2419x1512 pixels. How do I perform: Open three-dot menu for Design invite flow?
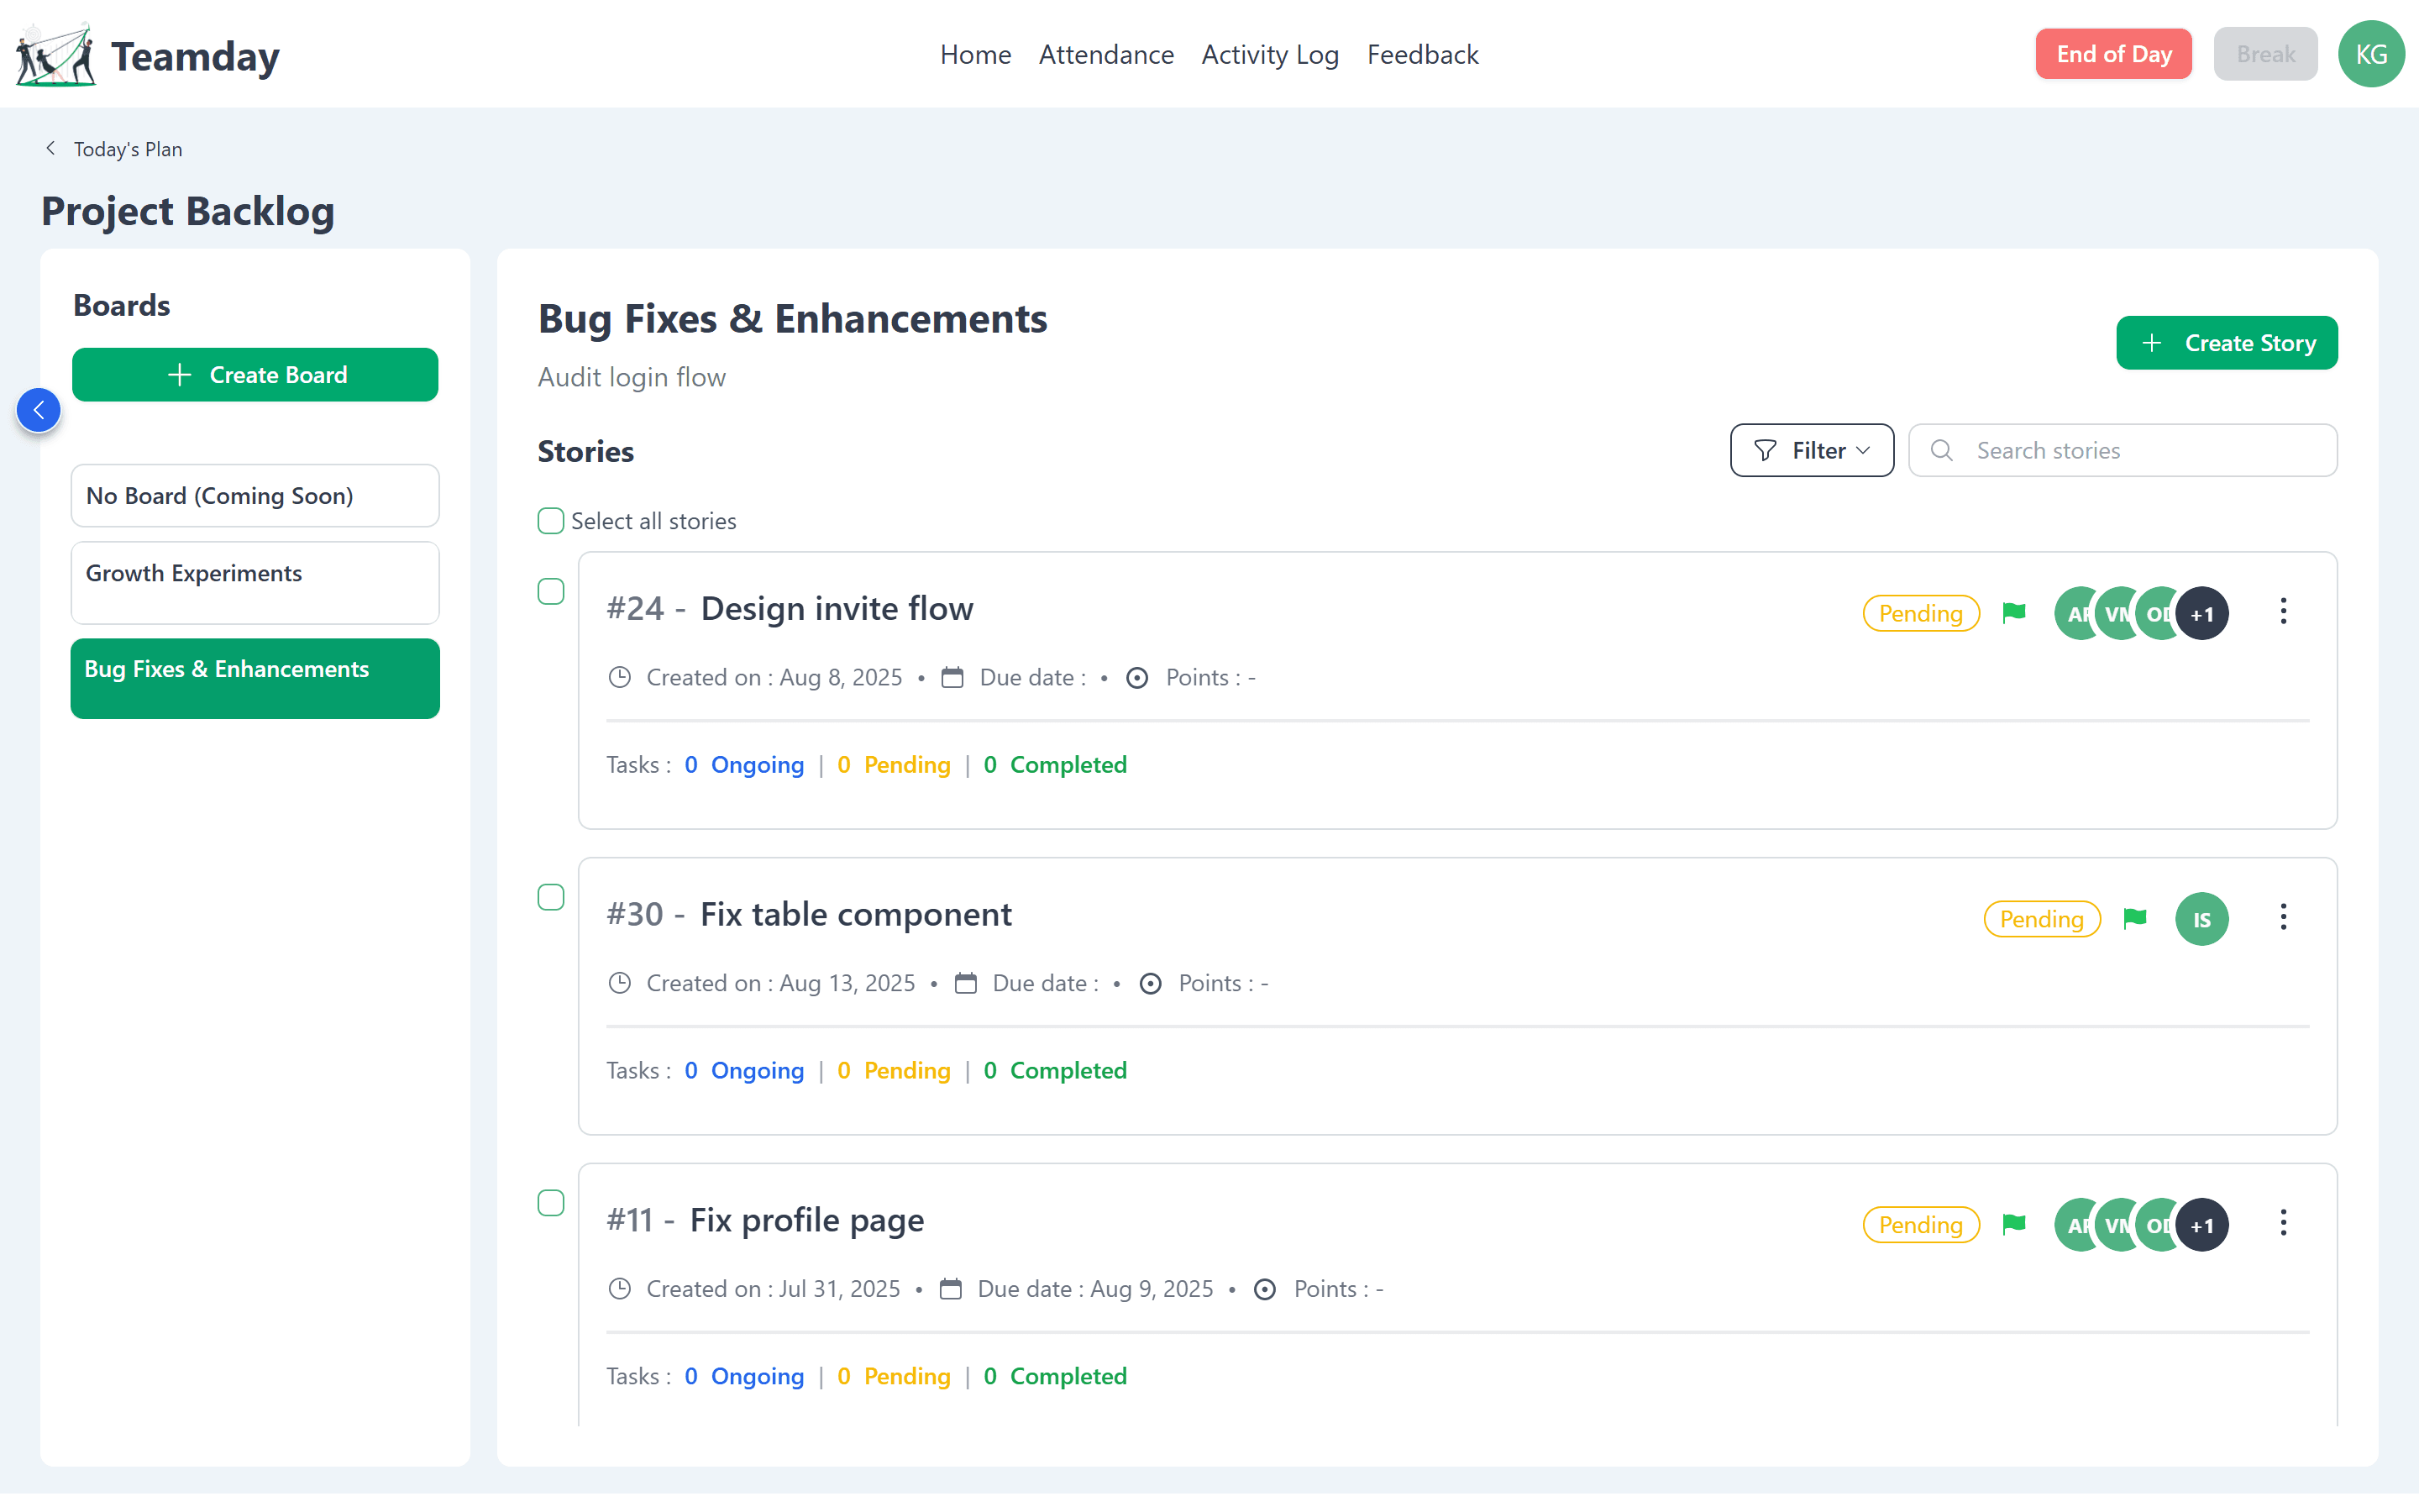2282,611
